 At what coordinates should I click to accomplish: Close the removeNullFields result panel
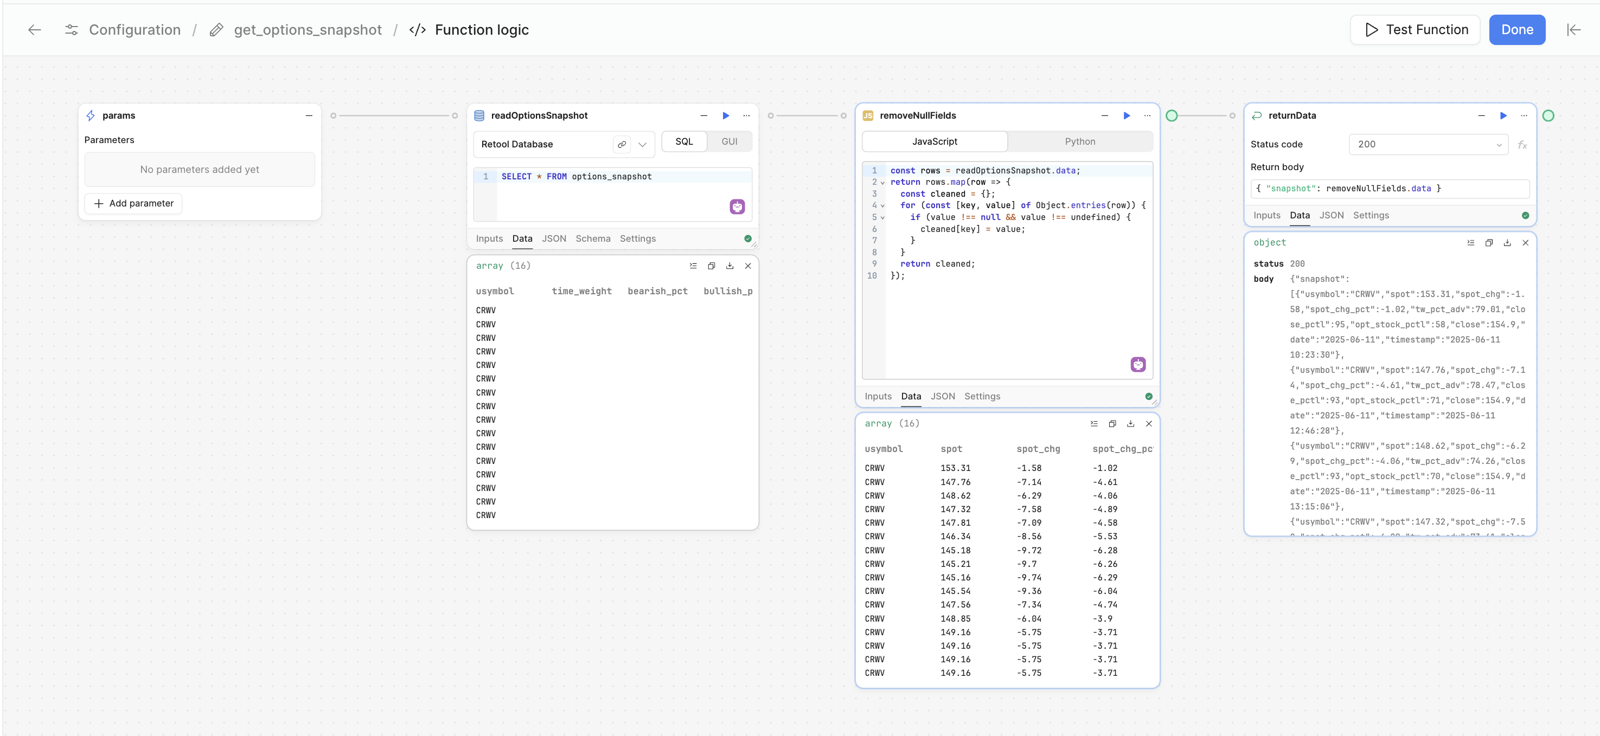pos(1148,424)
